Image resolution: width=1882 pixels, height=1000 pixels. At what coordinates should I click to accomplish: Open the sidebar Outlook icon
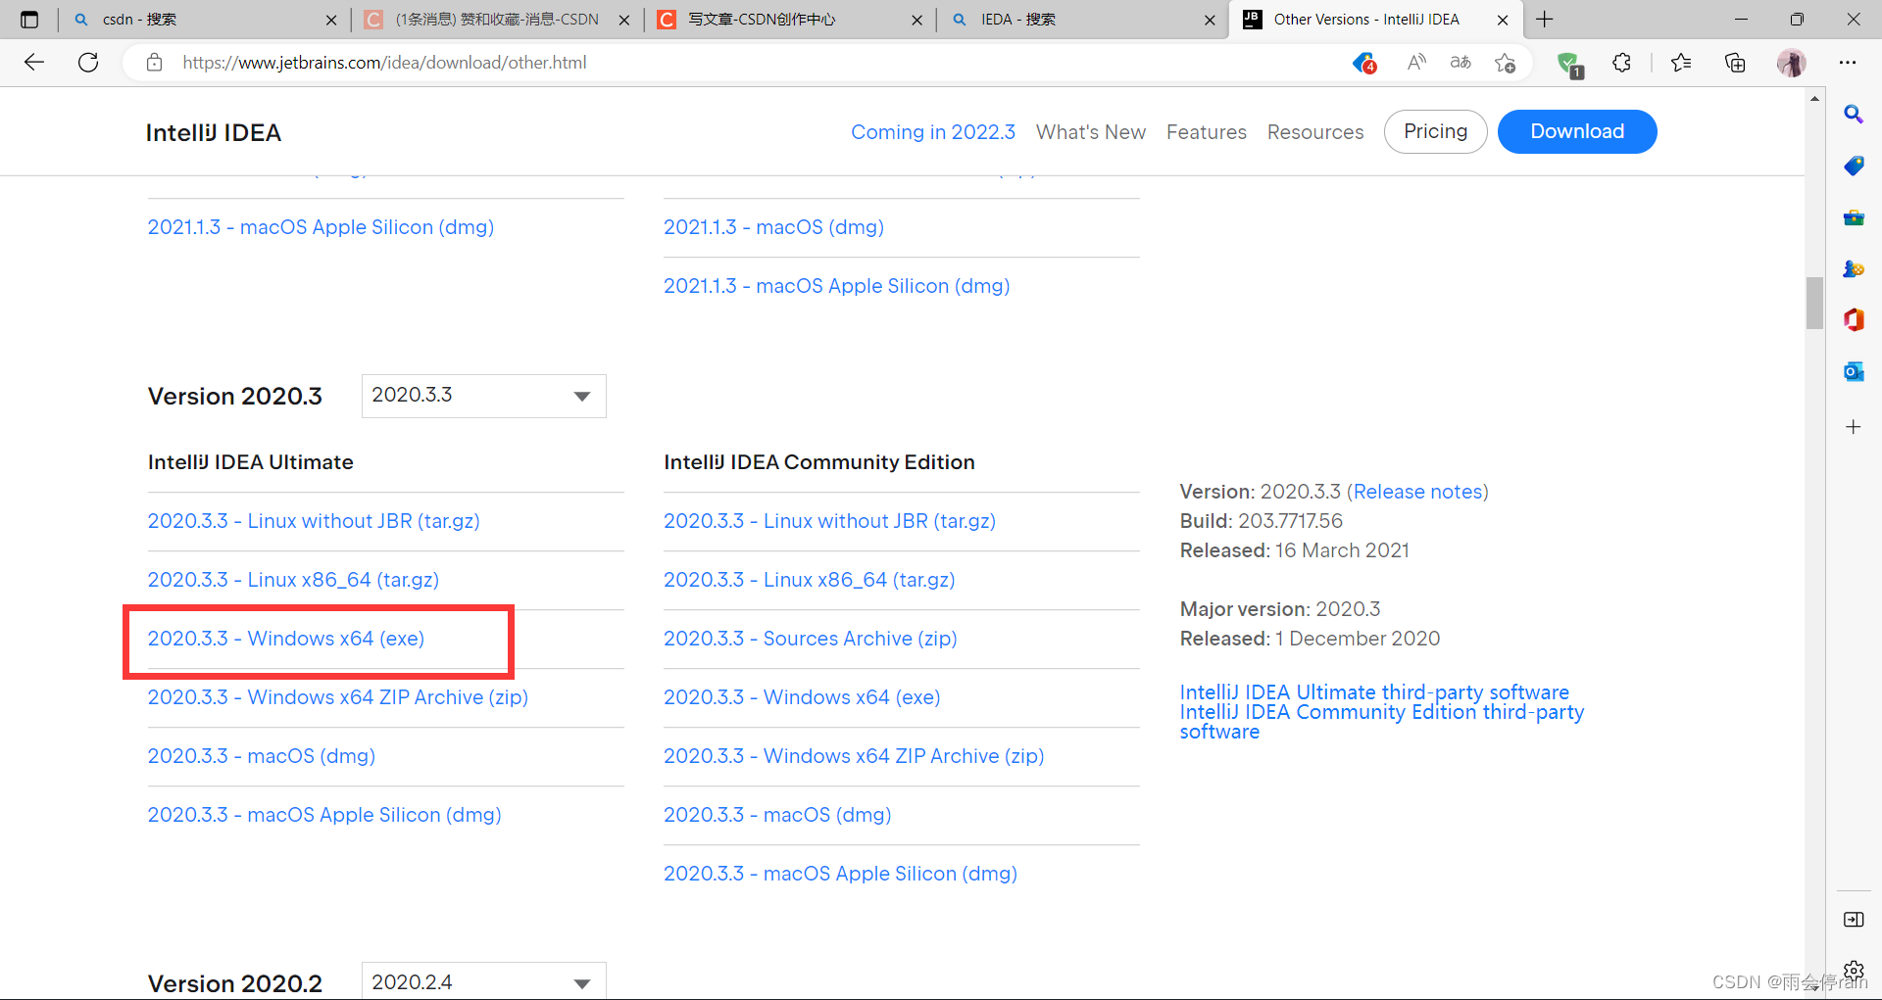pos(1854,371)
